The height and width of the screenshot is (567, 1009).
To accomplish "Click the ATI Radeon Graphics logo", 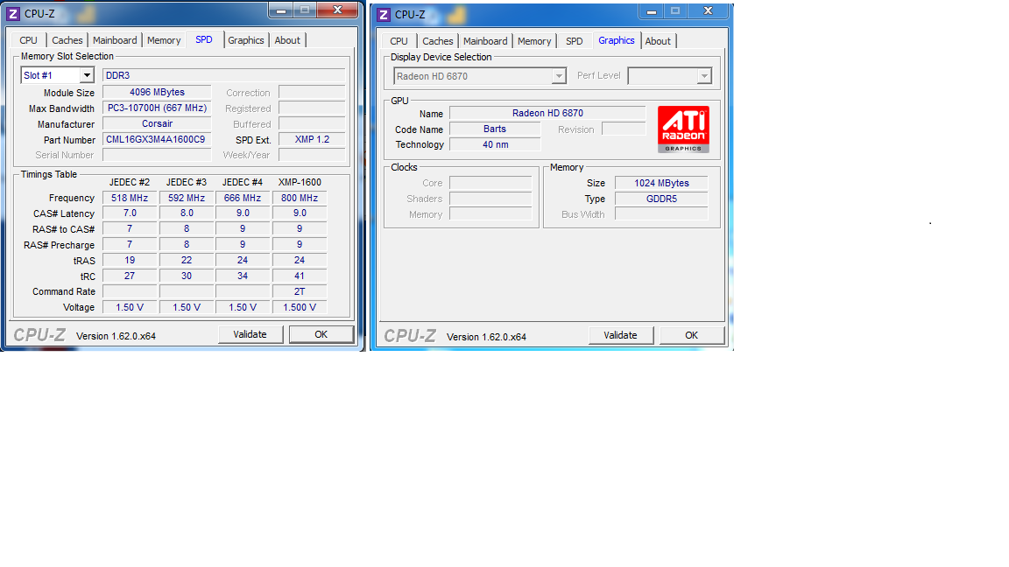I will pos(683,129).
